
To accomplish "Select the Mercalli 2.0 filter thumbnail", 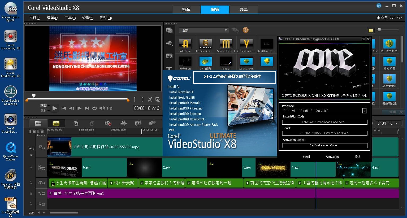I will point(226,44).
